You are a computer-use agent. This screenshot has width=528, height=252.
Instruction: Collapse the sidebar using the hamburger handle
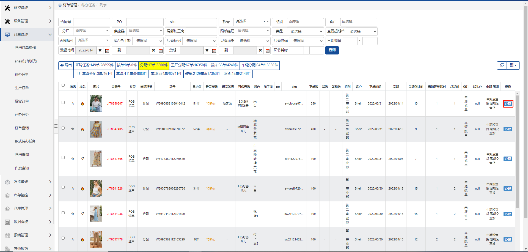click(56, 126)
